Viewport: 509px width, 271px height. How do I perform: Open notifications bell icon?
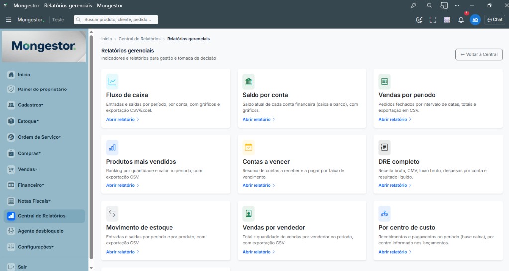(x=461, y=20)
